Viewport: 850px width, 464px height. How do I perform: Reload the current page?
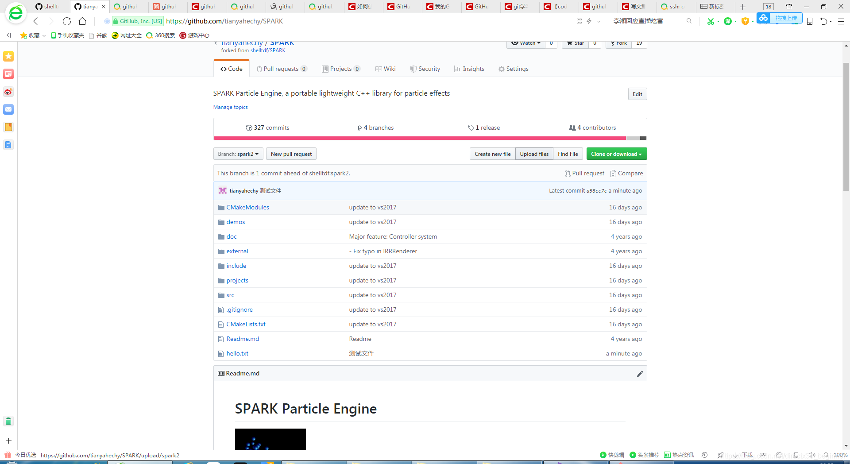pos(67,21)
